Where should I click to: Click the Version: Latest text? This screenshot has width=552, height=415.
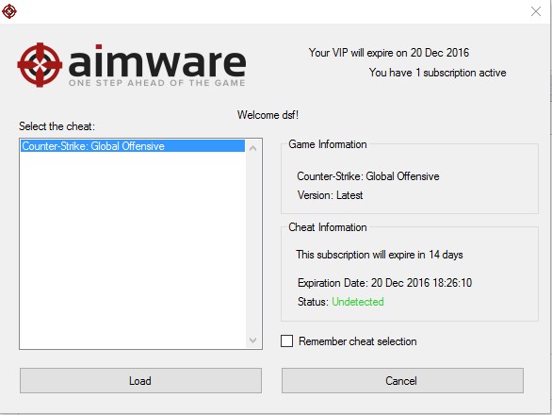pyautogui.click(x=331, y=195)
